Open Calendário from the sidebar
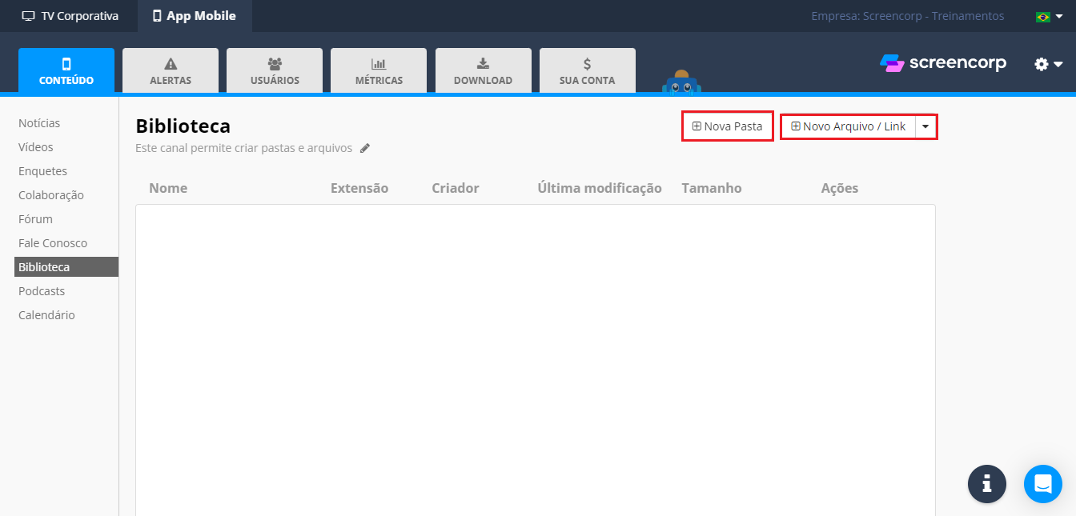Screen dimensions: 1076x516 [46, 315]
